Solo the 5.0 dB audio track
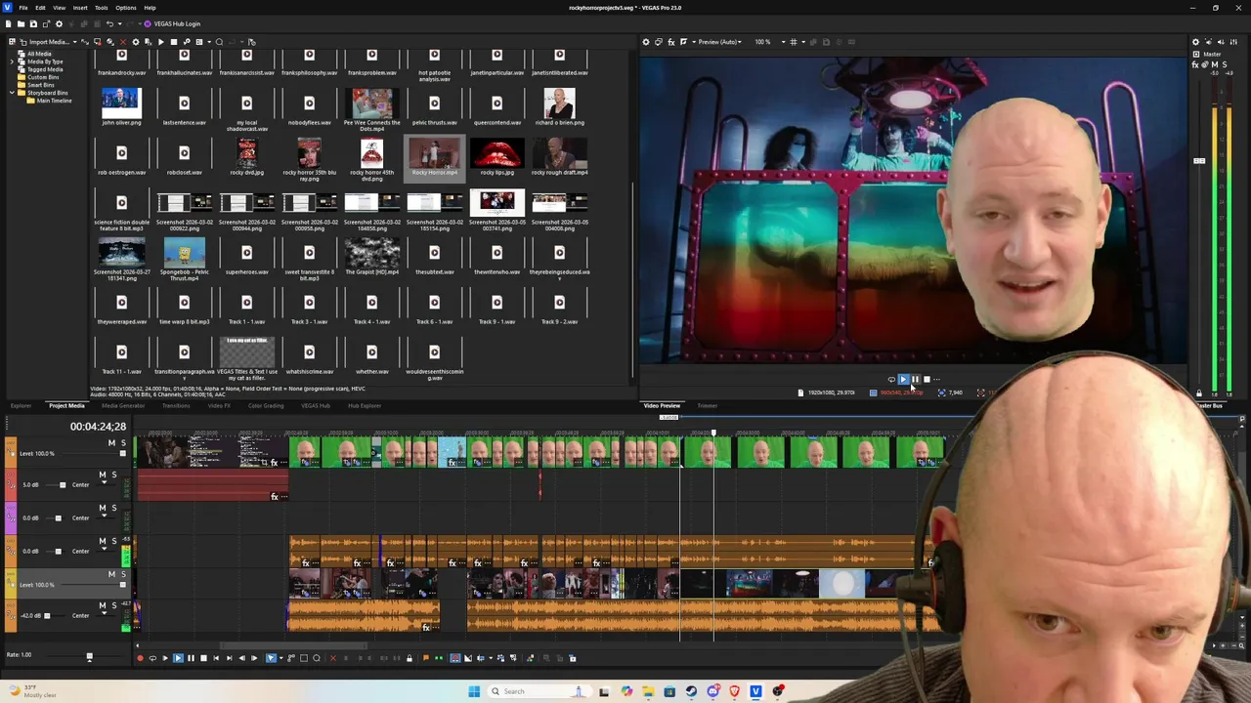The height and width of the screenshot is (703, 1251). (x=113, y=476)
